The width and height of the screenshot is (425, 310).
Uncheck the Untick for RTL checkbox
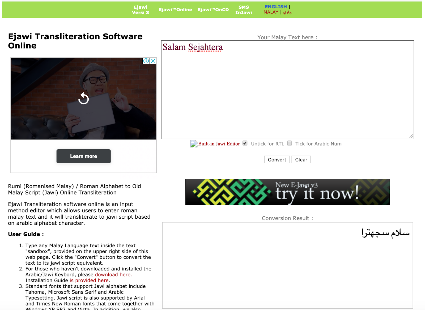(x=245, y=143)
